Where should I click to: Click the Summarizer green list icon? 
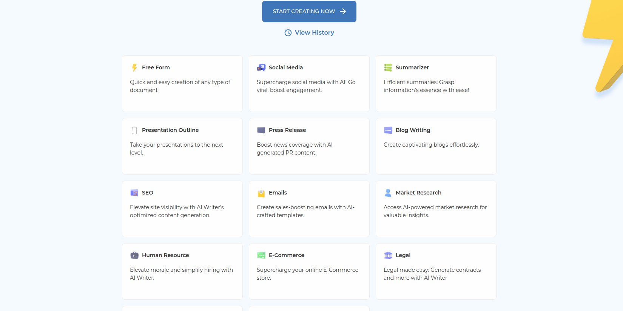(388, 67)
